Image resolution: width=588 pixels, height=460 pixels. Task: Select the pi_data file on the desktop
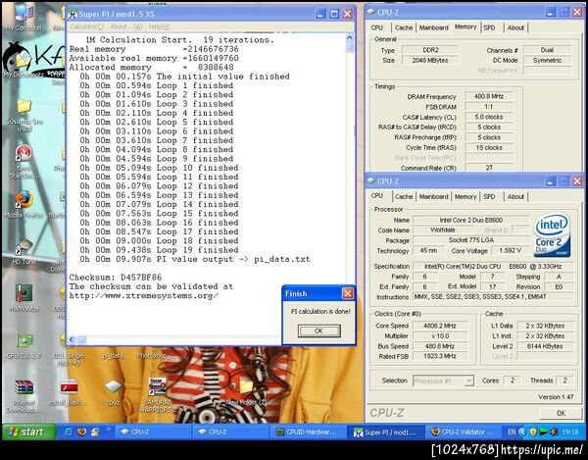coord(113,355)
